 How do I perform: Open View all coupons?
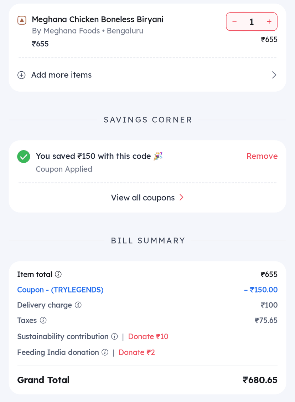tap(143, 198)
